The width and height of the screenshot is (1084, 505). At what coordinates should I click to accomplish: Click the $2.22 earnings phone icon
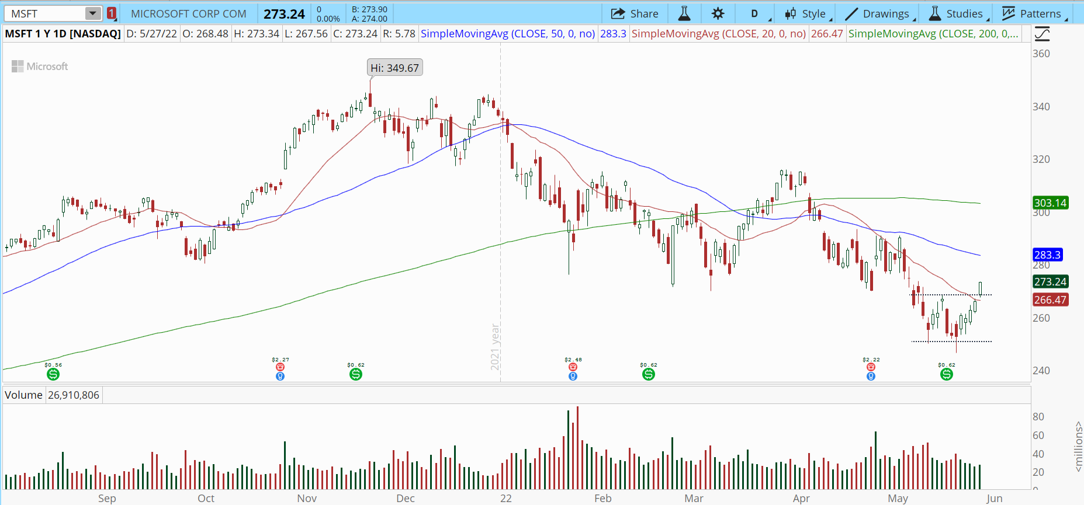coord(871,367)
